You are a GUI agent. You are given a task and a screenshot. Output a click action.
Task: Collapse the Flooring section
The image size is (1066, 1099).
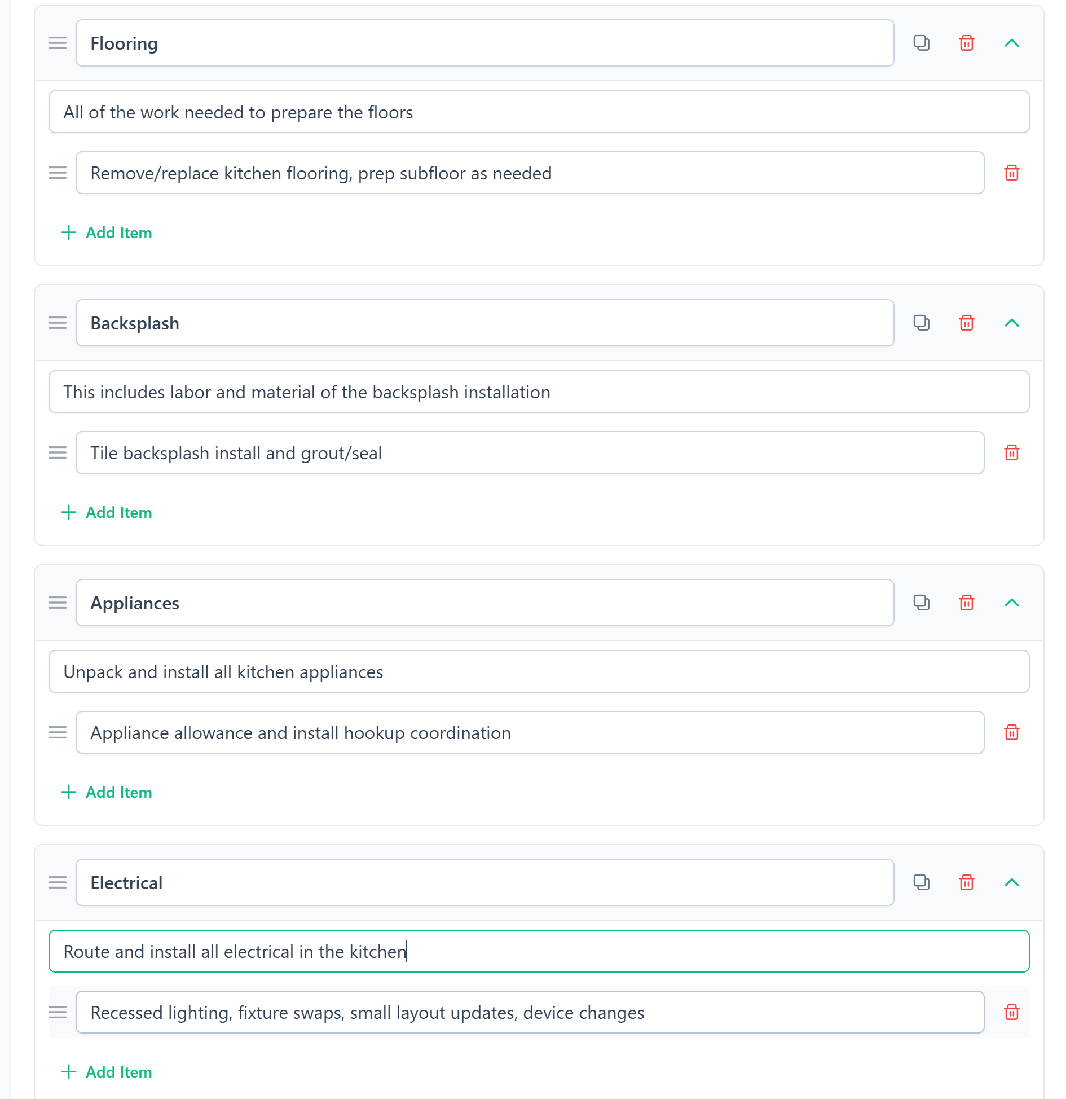pos(1012,43)
